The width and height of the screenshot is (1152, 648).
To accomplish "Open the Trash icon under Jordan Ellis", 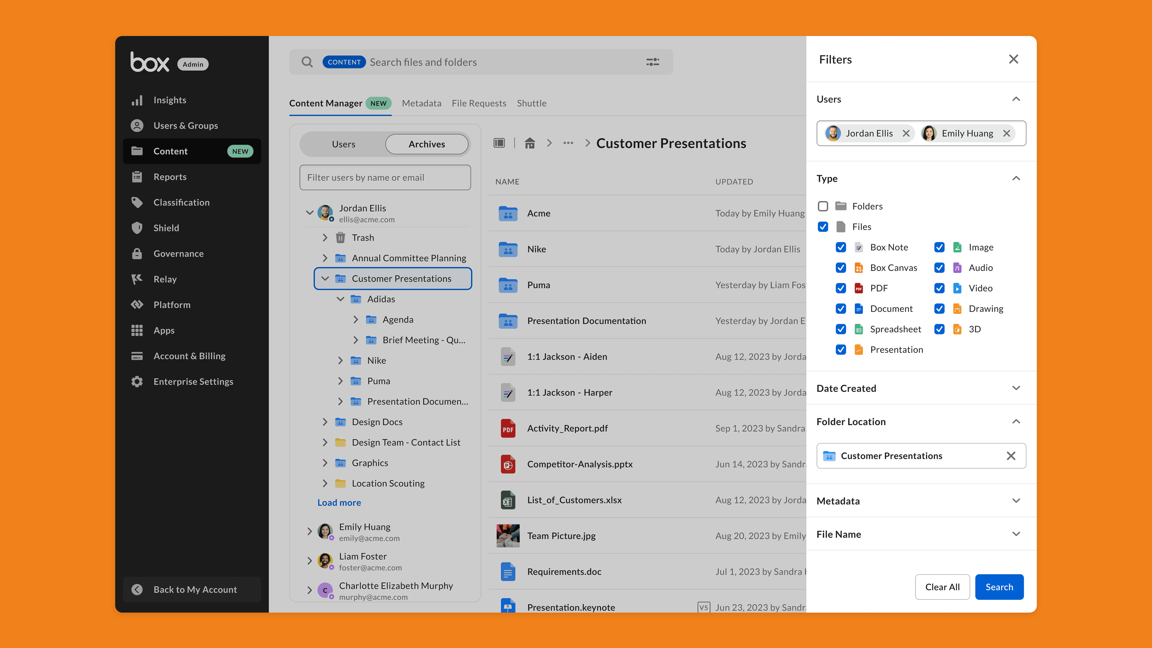I will (x=340, y=238).
